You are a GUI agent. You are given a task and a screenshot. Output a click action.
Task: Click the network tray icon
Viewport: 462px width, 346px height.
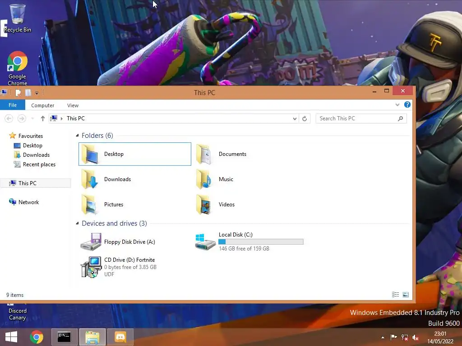tap(405, 337)
